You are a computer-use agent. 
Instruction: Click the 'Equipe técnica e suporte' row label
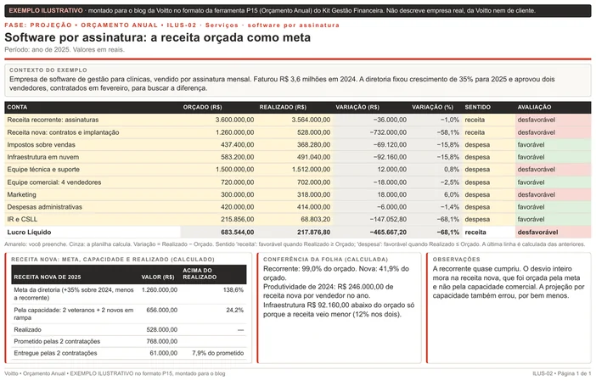pos(43,170)
